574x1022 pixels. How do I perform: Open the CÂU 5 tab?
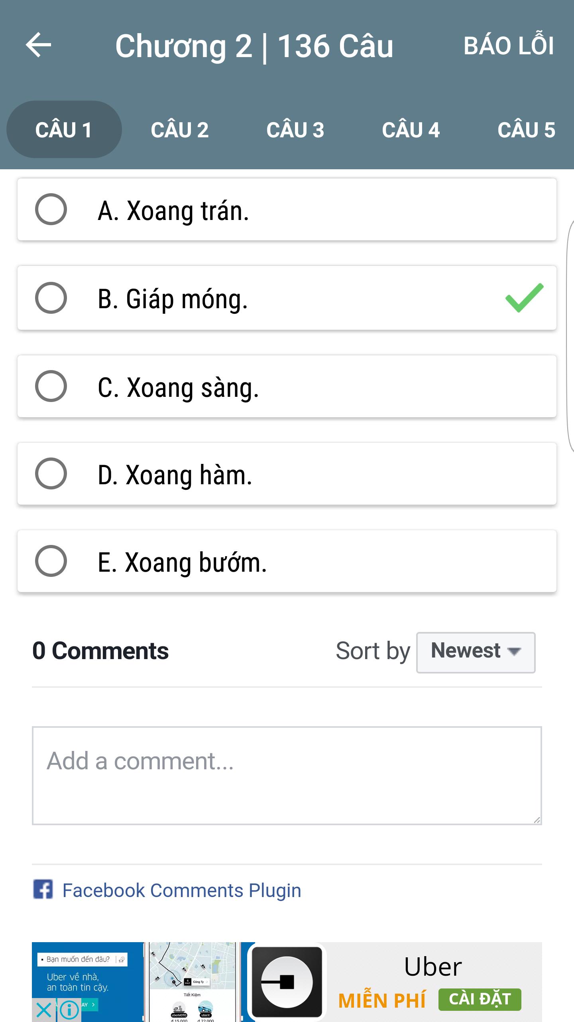[x=526, y=130]
